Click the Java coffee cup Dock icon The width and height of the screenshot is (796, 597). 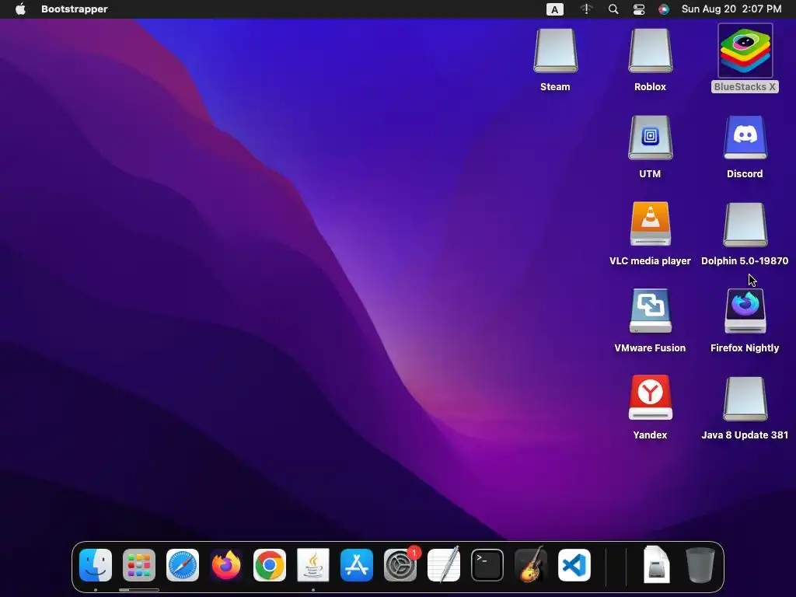[313, 565]
